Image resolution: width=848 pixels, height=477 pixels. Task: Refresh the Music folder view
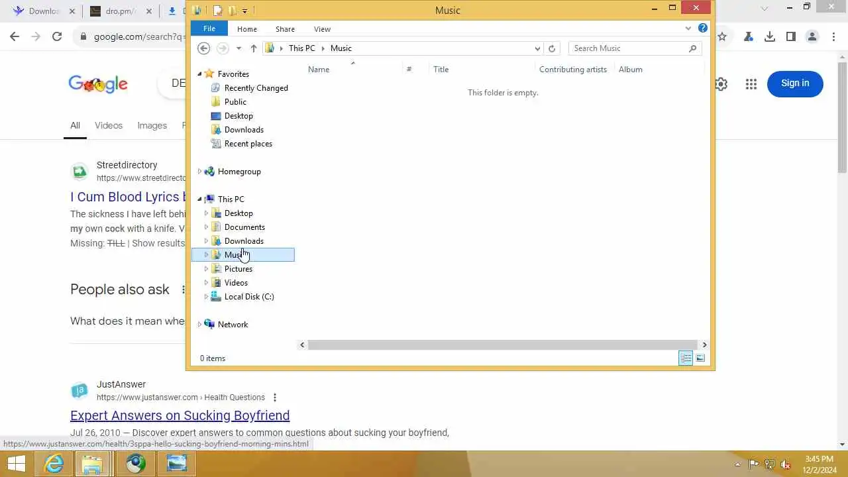[x=552, y=48]
